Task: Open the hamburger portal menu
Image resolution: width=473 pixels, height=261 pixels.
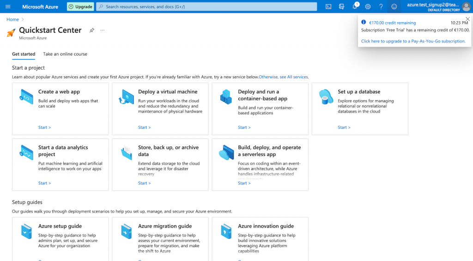Action: (8, 6)
